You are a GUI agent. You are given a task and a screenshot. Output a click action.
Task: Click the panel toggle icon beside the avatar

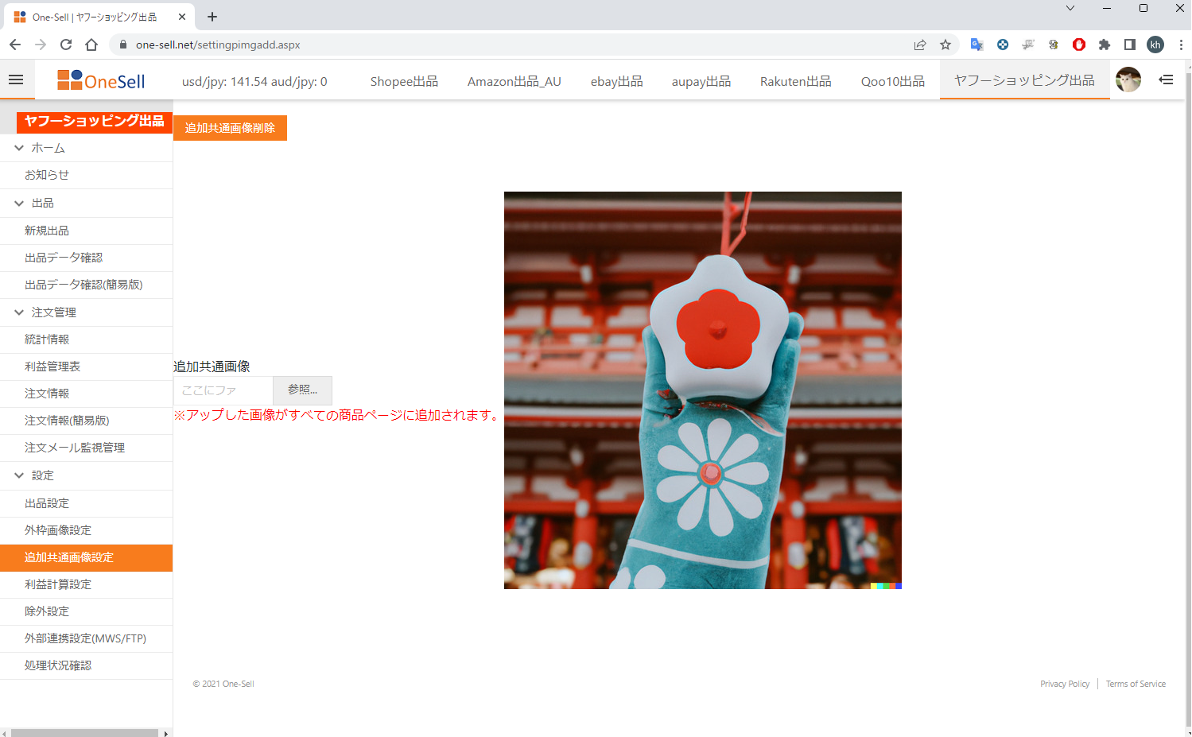click(1166, 80)
